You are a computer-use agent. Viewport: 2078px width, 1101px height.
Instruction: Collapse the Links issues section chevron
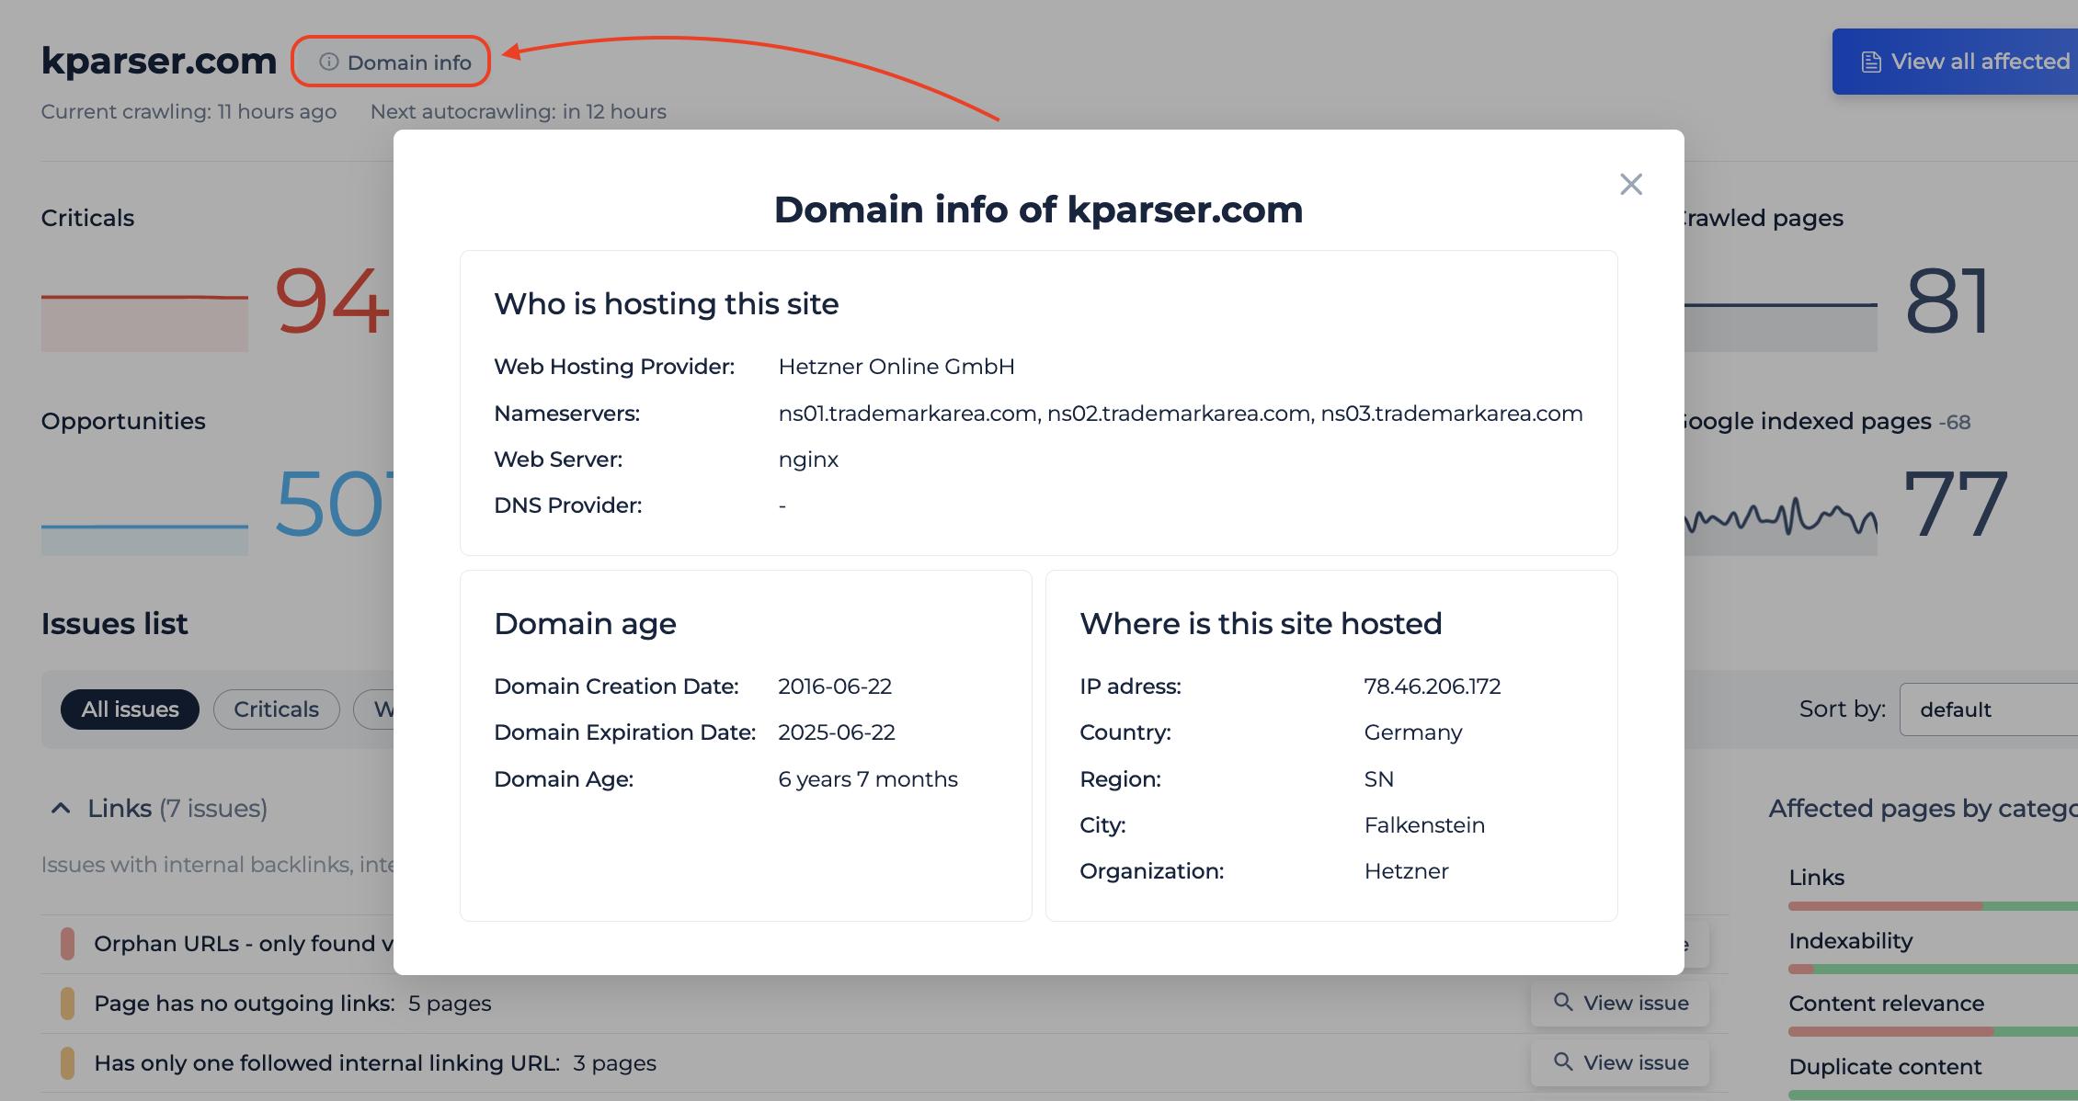coord(61,809)
